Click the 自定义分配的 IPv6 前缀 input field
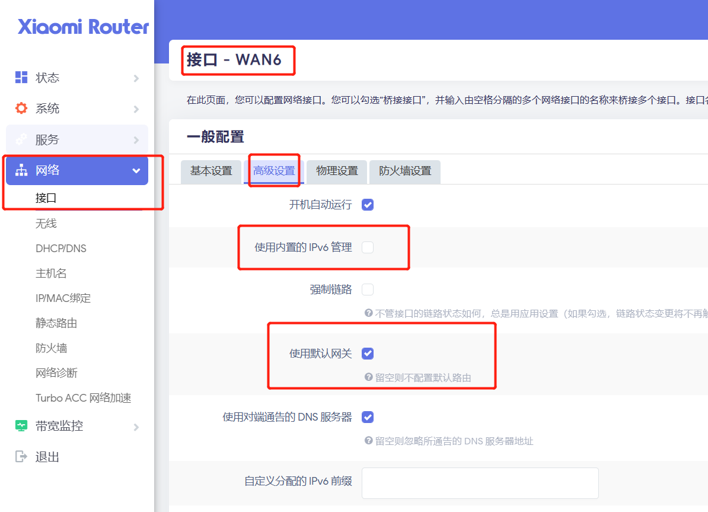This screenshot has width=708, height=512. coord(479,483)
